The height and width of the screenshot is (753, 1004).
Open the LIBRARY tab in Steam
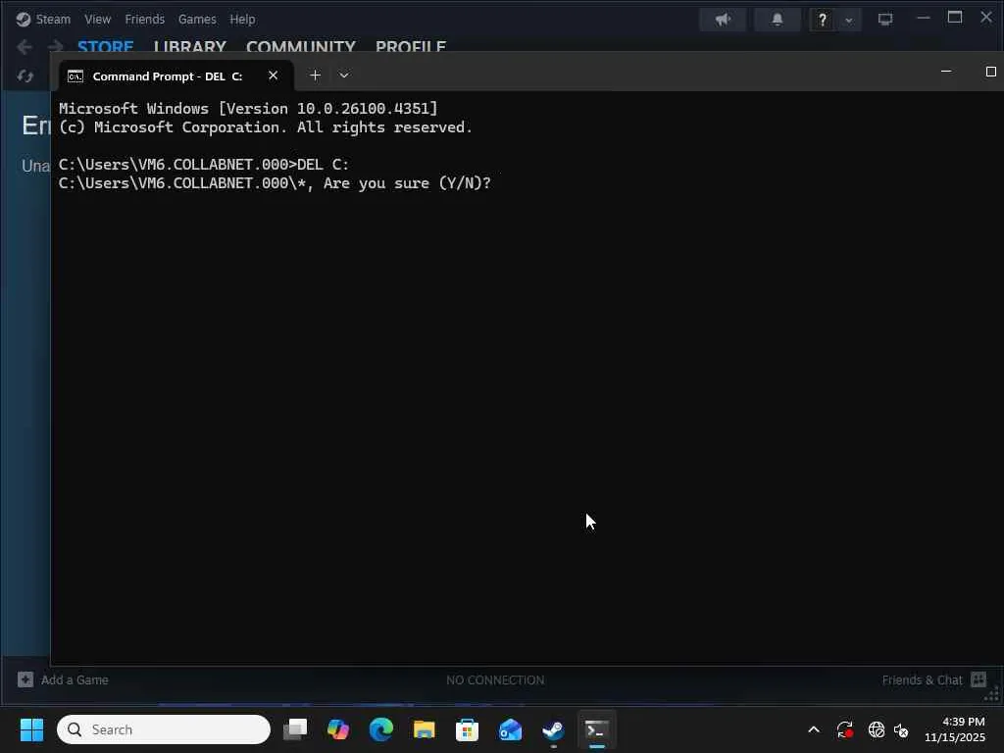pyautogui.click(x=190, y=46)
